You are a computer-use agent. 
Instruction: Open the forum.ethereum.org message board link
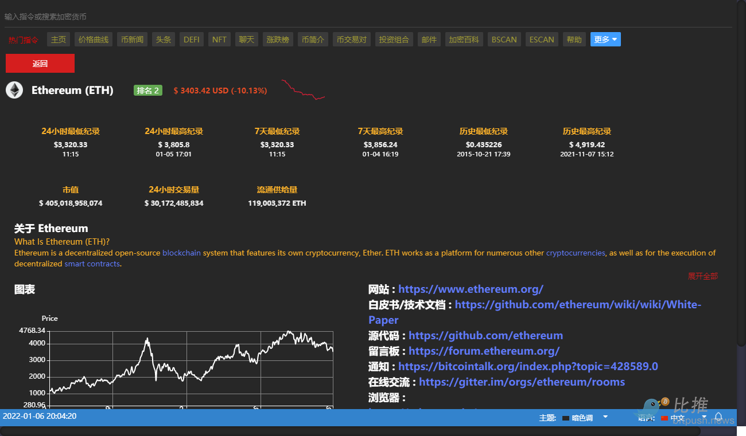[x=484, y=351]
